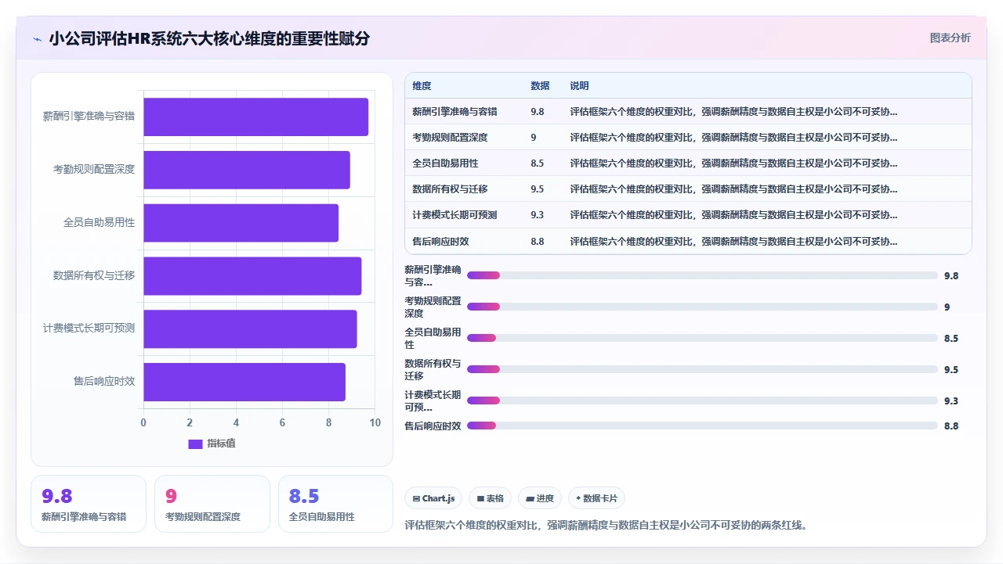Screen dimensions: 1003x564
Task: Click the 数据 column header
Action: [540, 86]
